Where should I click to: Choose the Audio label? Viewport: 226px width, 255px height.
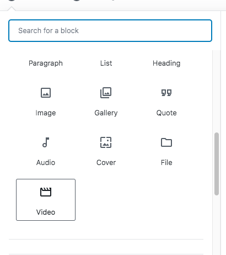[46, 163]
